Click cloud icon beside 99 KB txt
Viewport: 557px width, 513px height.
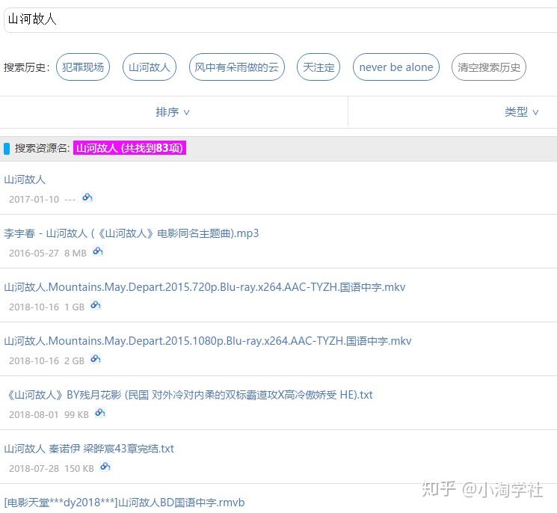pyautogui.click(x=100, y=413)
